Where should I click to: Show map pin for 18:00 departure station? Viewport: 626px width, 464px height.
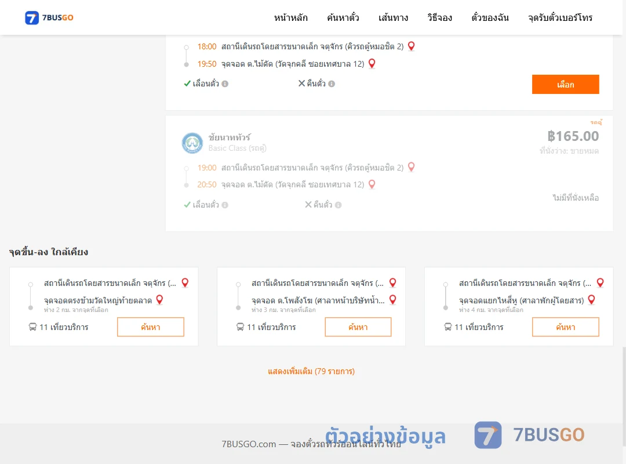click(x=411, y=46)
